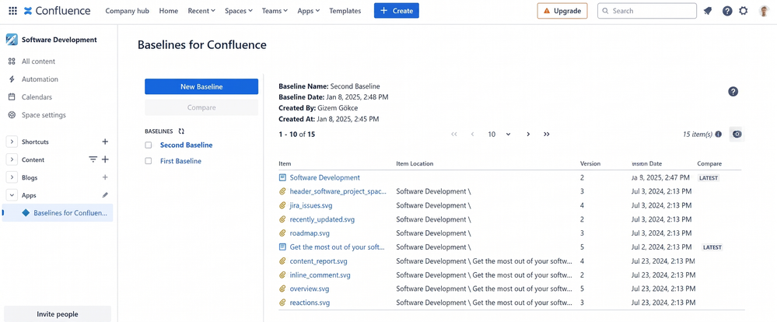Go to the next page arrow

click(x=528, y=135)
